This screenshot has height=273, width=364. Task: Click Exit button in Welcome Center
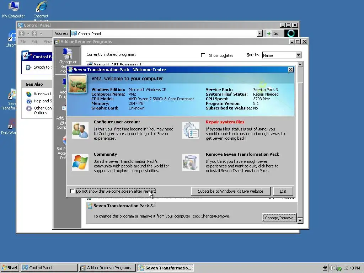283,191
